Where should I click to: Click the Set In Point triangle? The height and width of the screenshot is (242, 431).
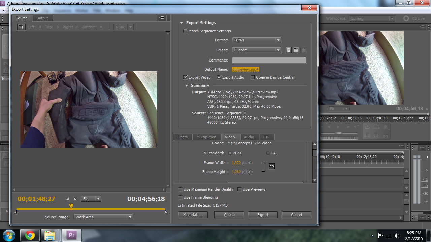67,199
